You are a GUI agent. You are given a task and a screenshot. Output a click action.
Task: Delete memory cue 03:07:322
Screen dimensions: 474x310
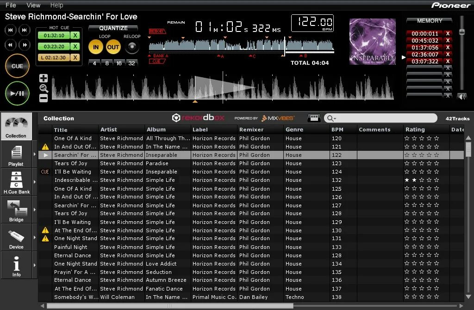click(x=448, y=62)
